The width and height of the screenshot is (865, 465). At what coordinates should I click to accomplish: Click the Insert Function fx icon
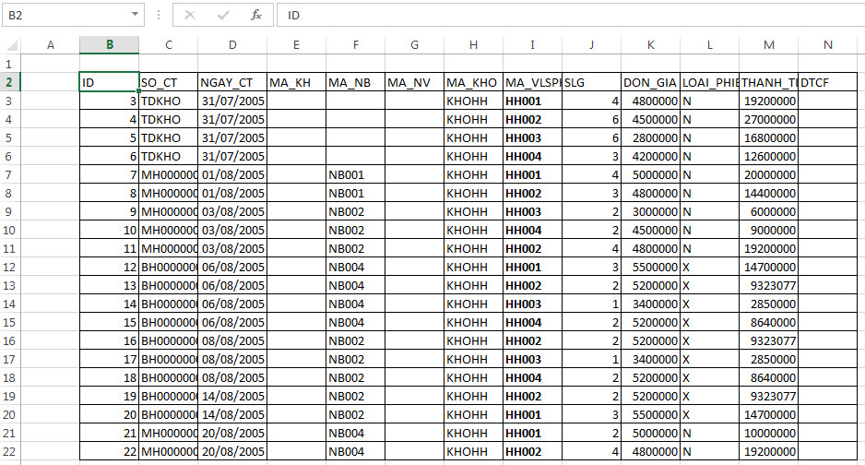tap(256, 16)
